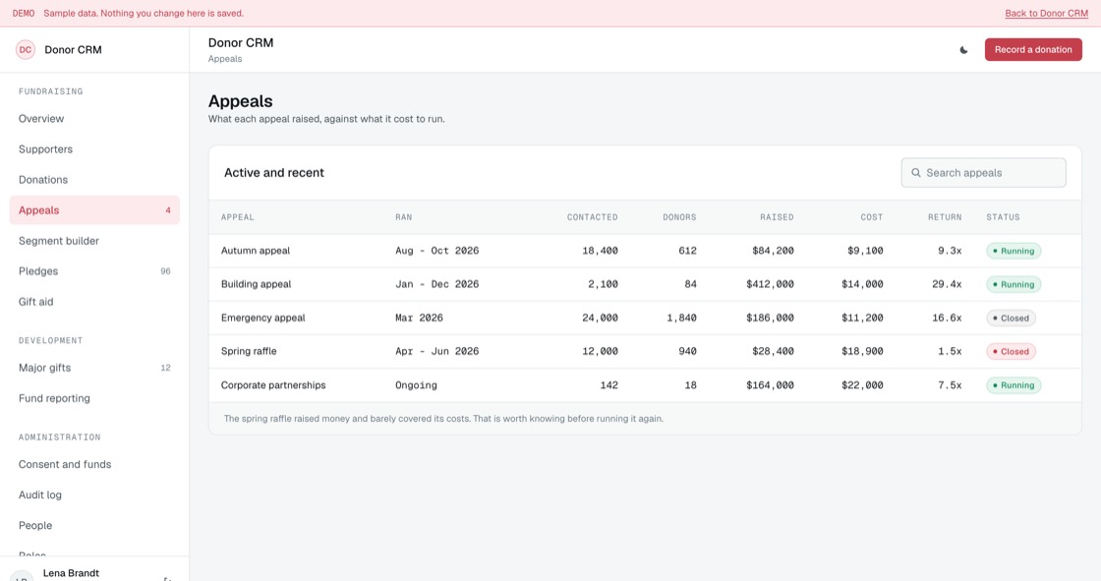
Task: Click the 612 donors value
Action: coord(688,251)
